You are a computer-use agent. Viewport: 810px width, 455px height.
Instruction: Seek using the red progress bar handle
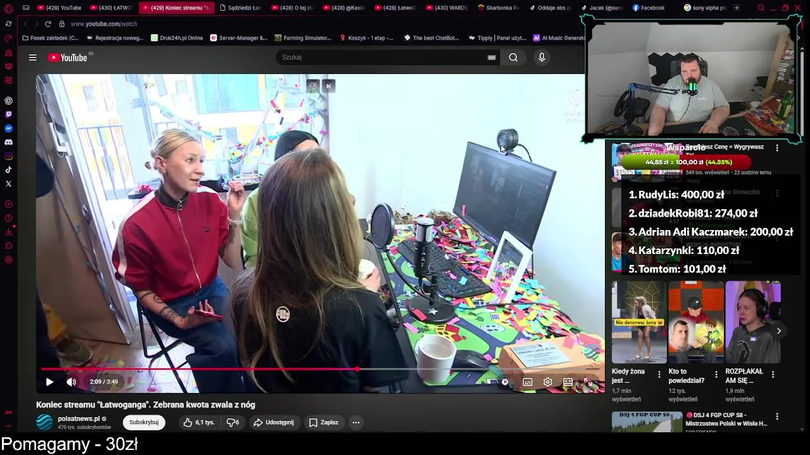coord(358,369)
